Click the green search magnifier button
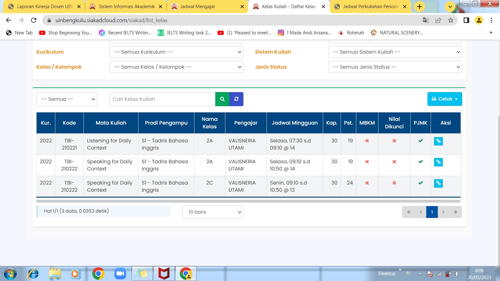The height and width of the screenshot is (281, 500). pos(222,99)
